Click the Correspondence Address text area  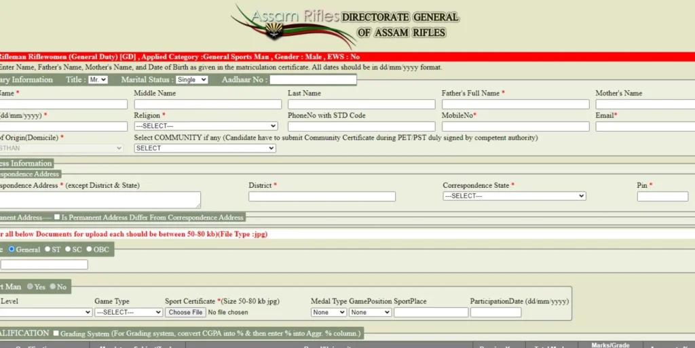click(x=100, y=199)
